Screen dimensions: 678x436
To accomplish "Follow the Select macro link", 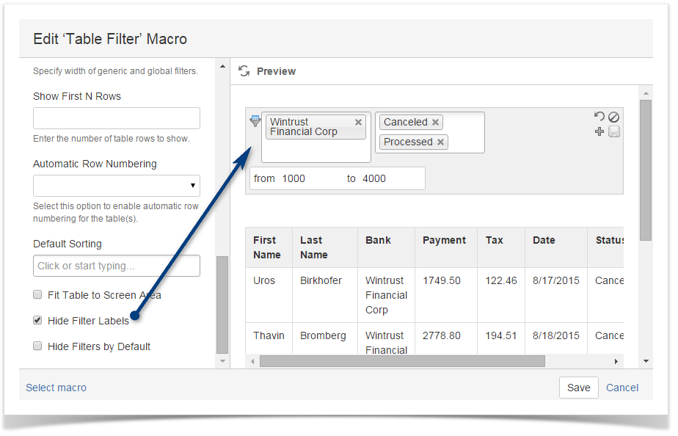I will (x=56, y=388).
